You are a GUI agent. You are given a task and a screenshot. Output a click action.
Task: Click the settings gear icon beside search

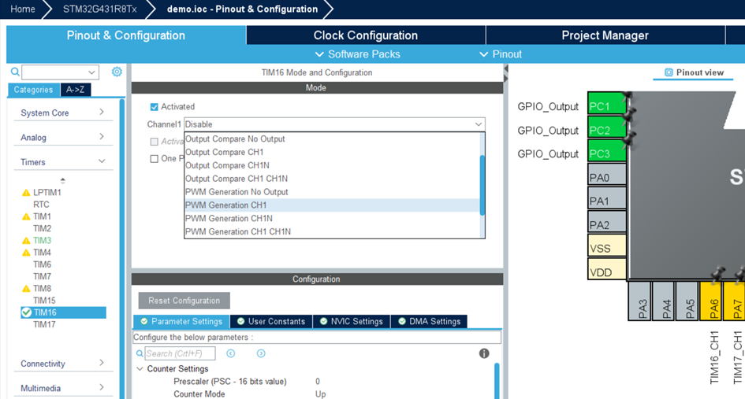[x=117, y=72]
